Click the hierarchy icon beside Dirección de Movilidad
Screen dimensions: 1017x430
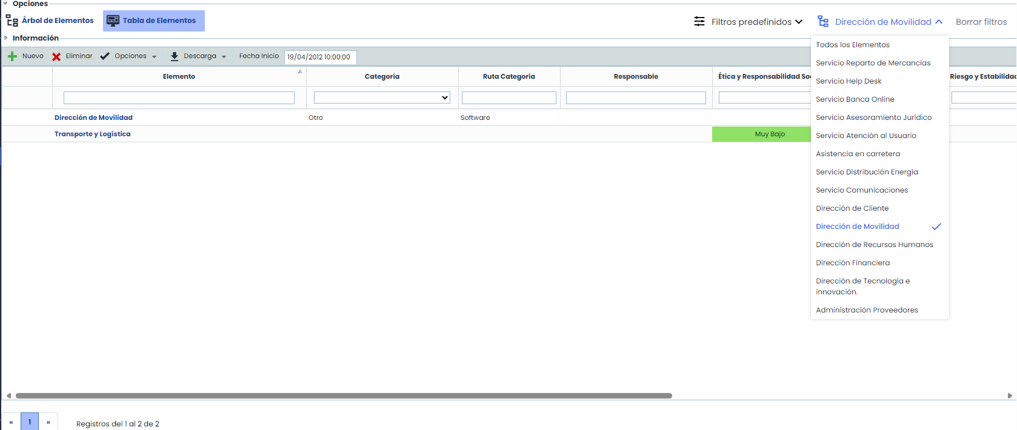pyautogui.click(x=823, y=22)
